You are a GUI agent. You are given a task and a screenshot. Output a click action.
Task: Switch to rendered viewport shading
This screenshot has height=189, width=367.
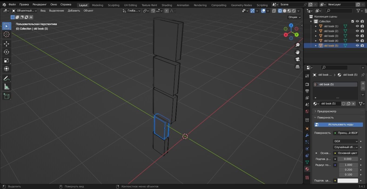294,11
